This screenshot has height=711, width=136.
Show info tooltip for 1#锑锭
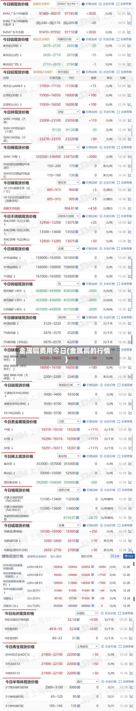(14, 276)
